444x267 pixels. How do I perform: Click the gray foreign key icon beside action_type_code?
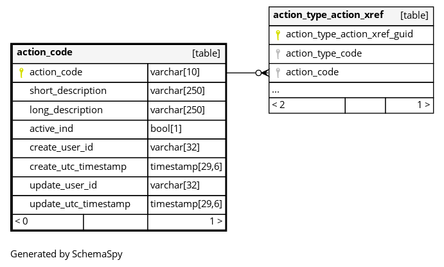278,54
